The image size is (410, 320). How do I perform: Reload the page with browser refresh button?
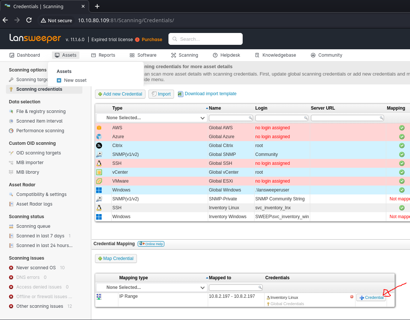tap(29, 20)
